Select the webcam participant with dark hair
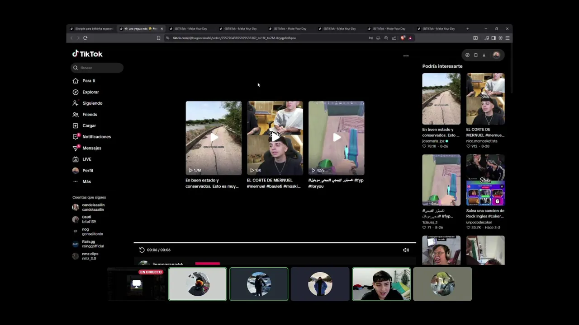579x325 pixels. pos(381,284)
